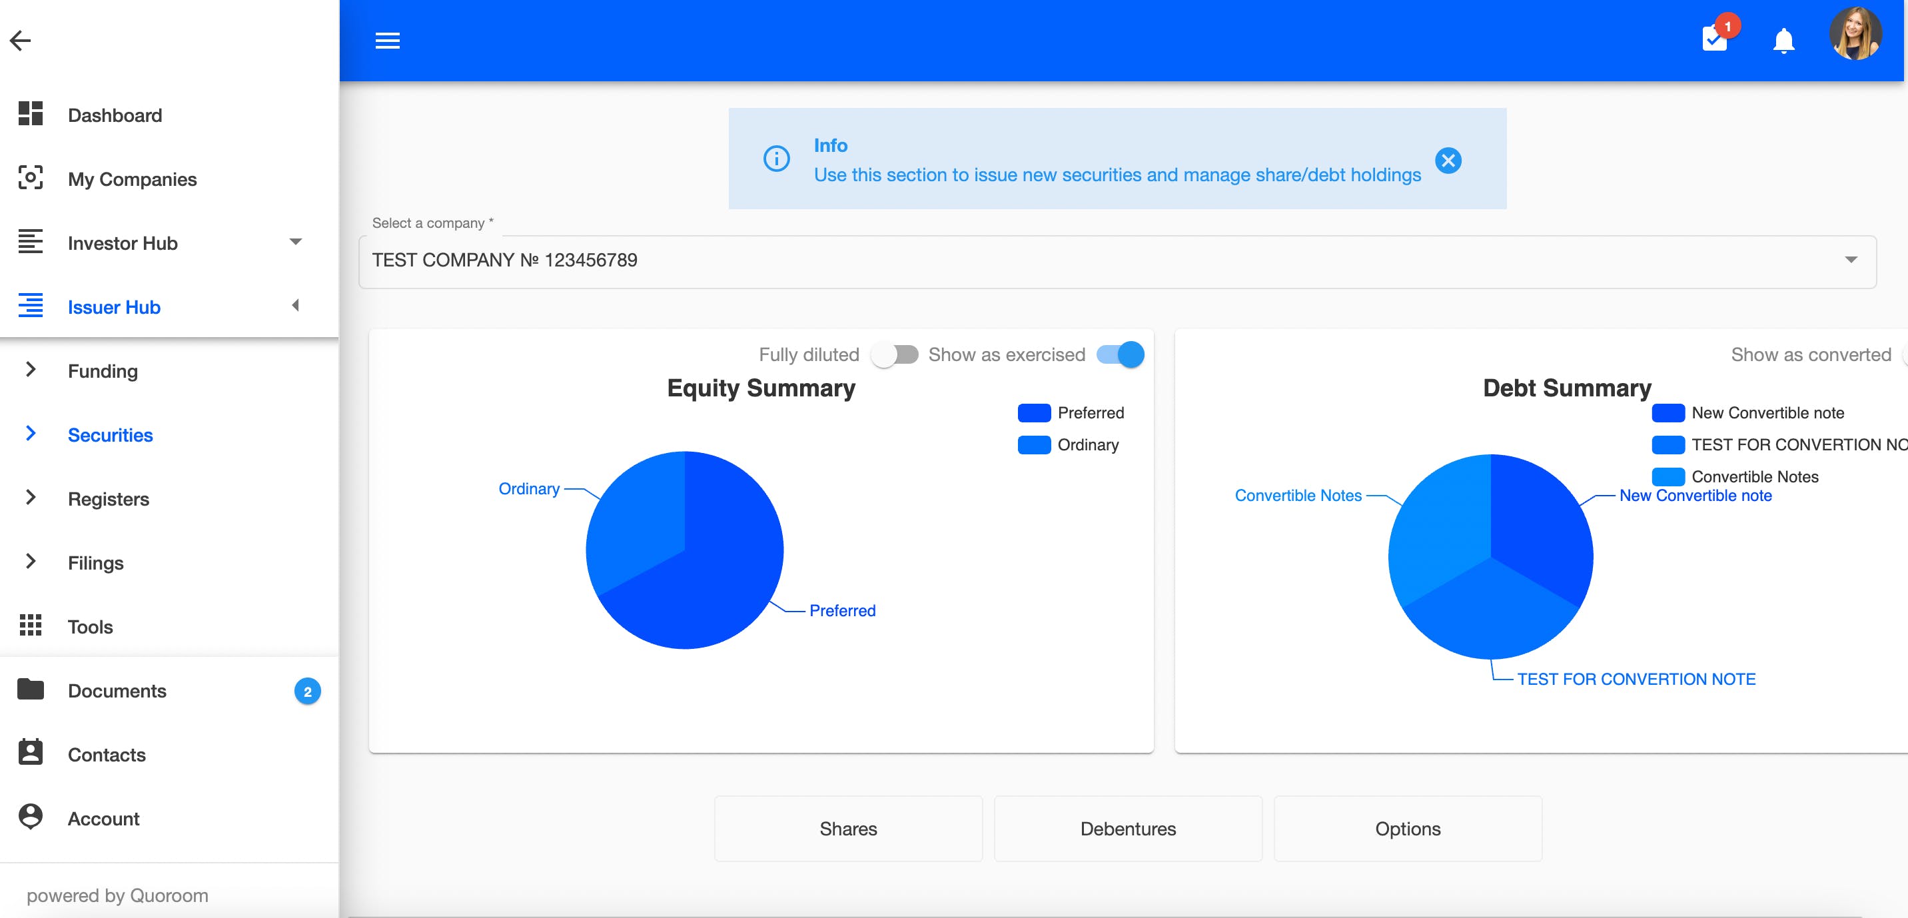Dismiss the Info banner

(1448, 160)
